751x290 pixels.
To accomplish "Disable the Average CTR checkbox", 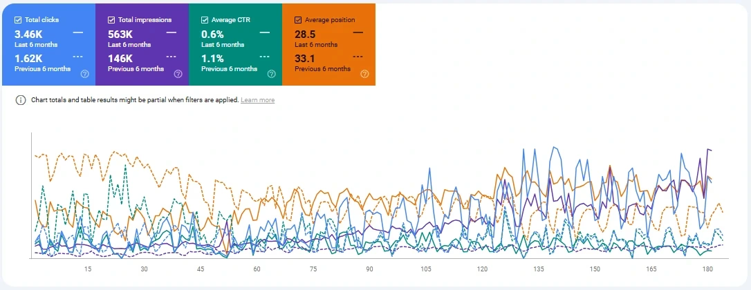I will pyautogui.click(x=205, y=20).
